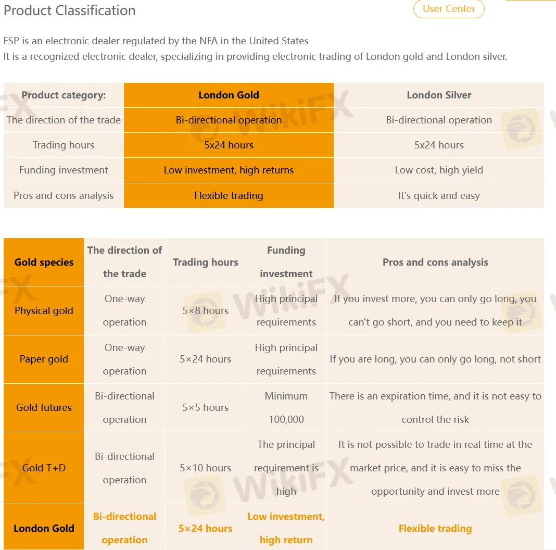Click the Pros and cons analysis column header

tap(435, 262)
